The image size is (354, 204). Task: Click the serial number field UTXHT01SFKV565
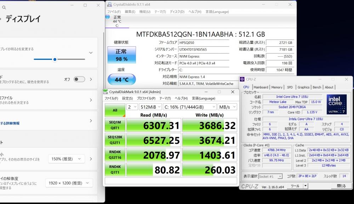204,49
